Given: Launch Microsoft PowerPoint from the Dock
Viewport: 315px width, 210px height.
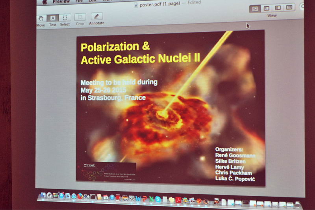Looking at the screenshot, I should click(145, 199).
